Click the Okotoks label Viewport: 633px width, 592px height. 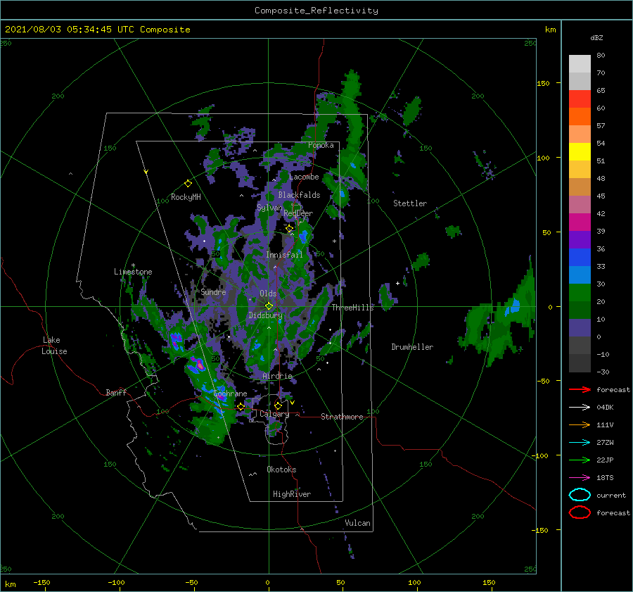[x=281, y=470]
